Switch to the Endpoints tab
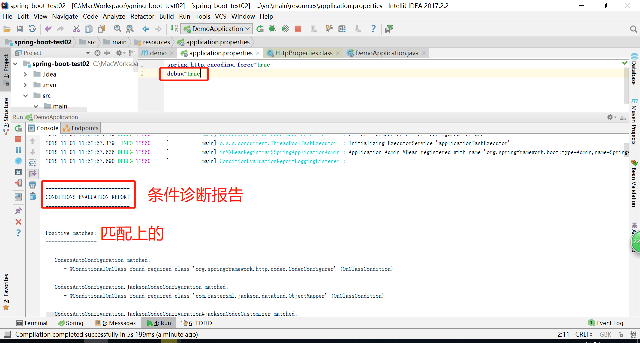 pyautogui.click(x=81, y=128)
